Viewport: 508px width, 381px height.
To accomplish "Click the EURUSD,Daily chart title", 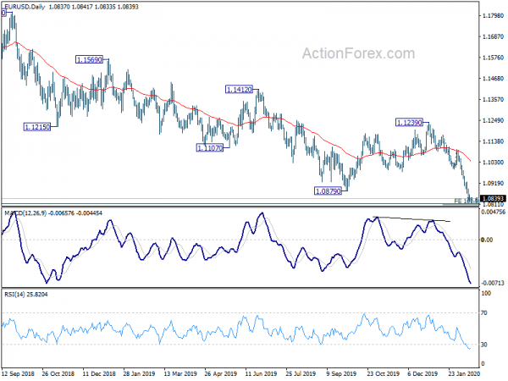I will point(25,7).
